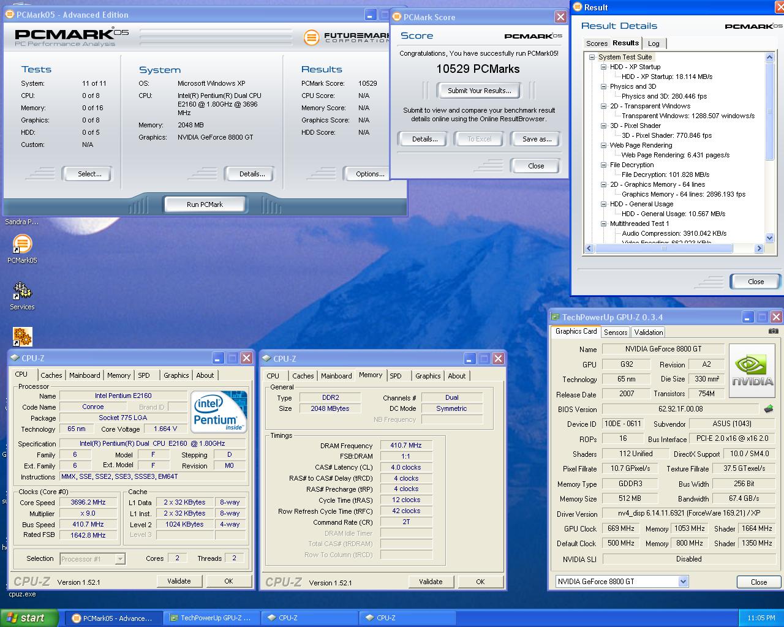Screen dimensions: 784x627
Task: Click scroll-up arrow of Results tree
Action: 770,57
